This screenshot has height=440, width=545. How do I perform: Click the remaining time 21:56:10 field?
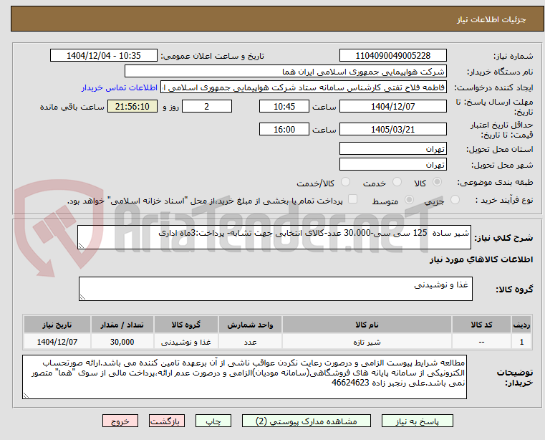[132, 107]
